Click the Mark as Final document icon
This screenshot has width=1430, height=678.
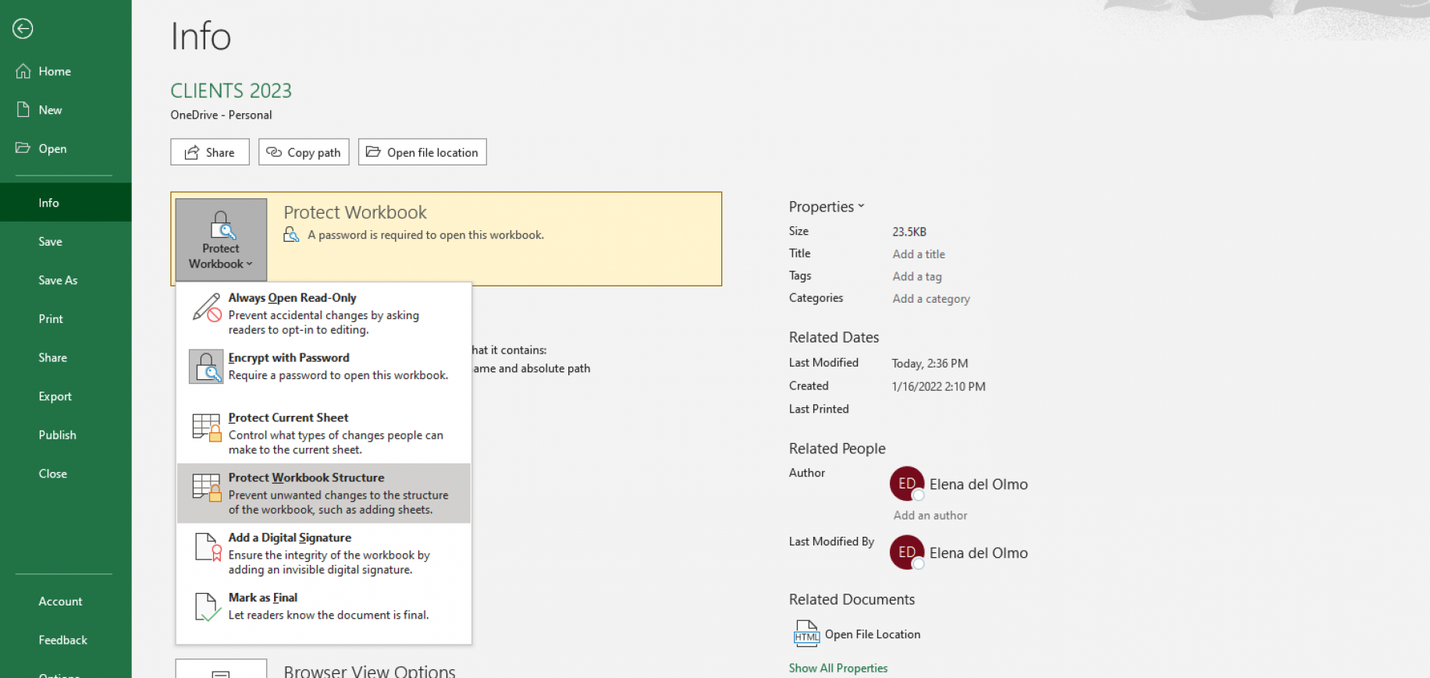coord(207,606)
